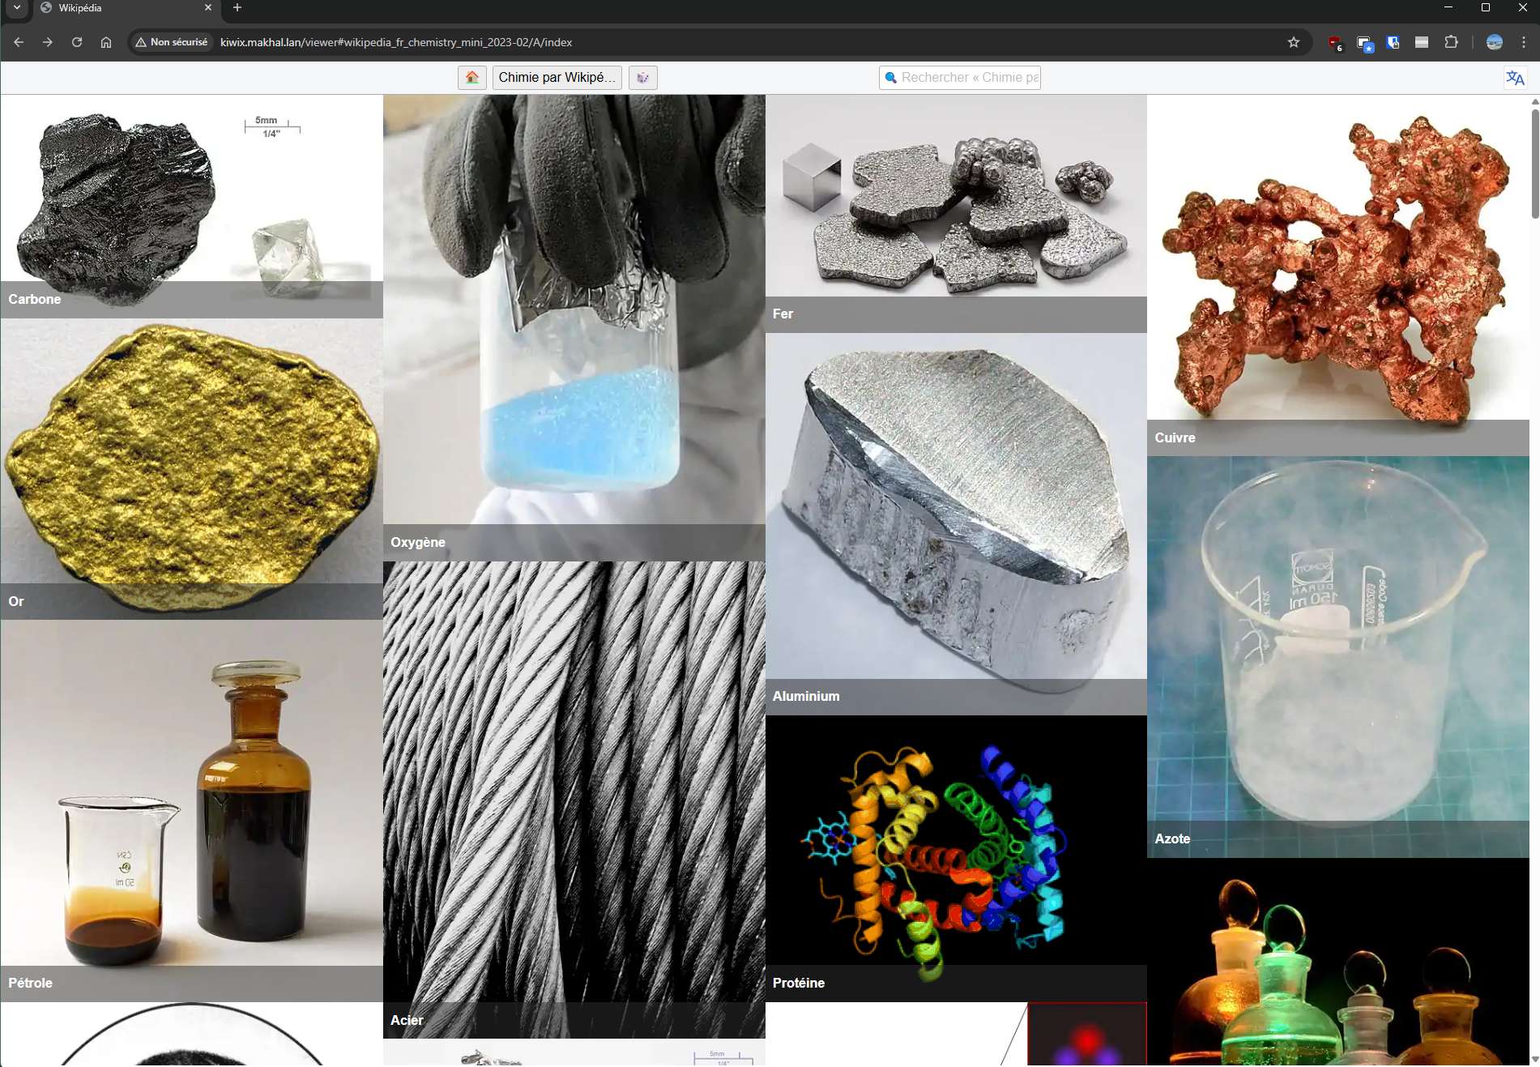Image resolution: width=1540 pixels, height=1067 pixels.
Task: Show site info via Non sécurisé badge
Action: (171, 42)
